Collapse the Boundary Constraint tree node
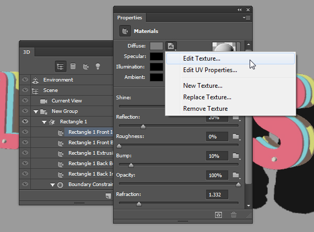The height and width of the screenshot is (232, 314). click(52, 185)
